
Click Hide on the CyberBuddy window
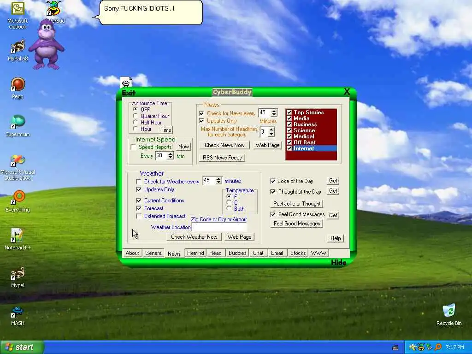click(338, 262)
